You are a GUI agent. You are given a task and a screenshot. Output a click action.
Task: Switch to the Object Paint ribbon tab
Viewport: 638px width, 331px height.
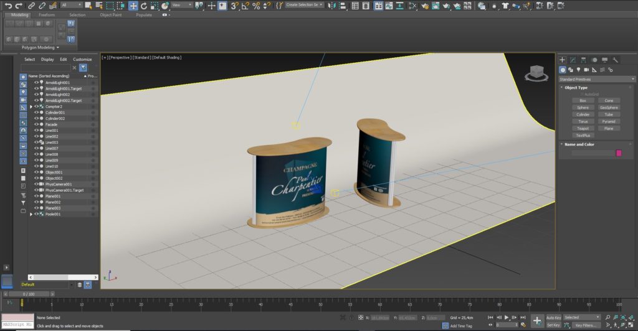click(111, 15)
